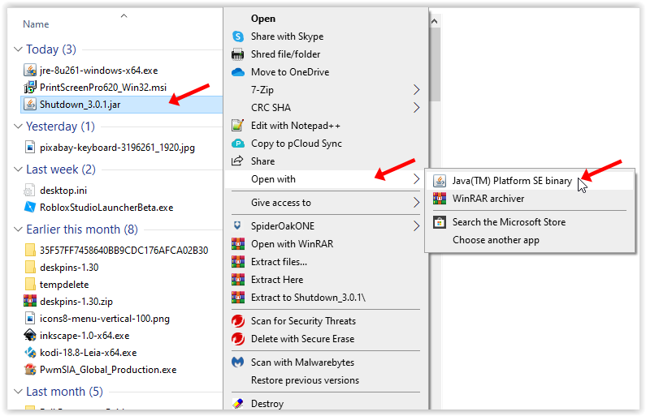Collapse the Yesterday group chevron
Viewport: 646px width, 416px height.
pyautogui.click(x=18, y=127)
